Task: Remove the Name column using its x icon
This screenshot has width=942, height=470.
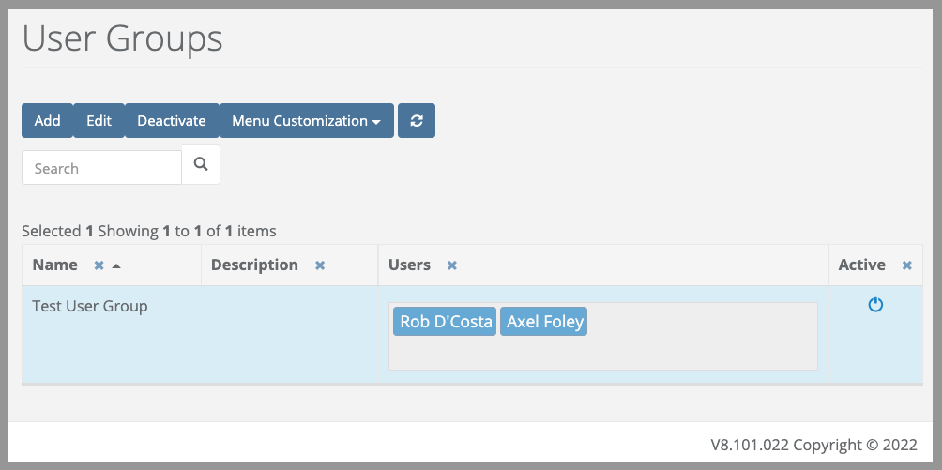Action: click(x=99, y=265)
